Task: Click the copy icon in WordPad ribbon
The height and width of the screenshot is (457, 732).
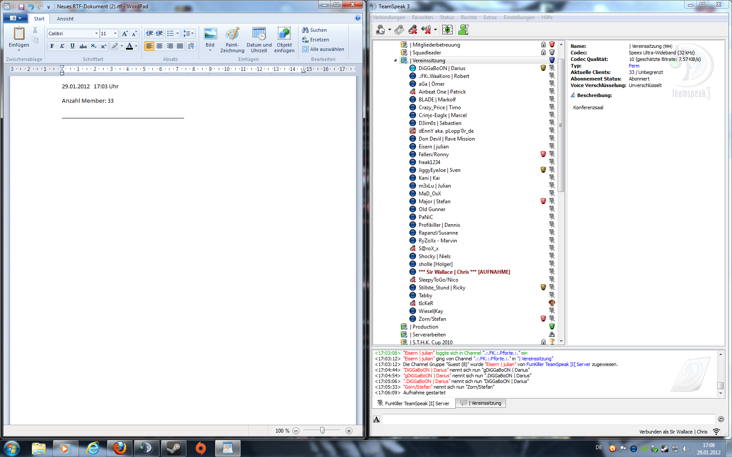Action: click(35, 40)
